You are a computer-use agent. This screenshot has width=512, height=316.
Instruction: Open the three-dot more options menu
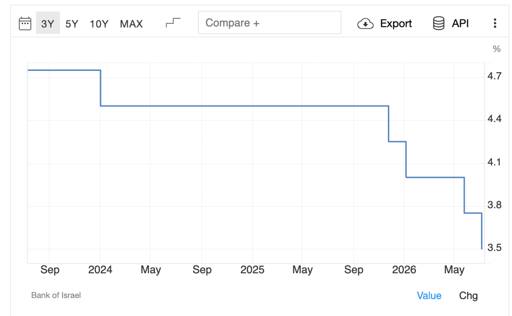[x=495, y=23]
